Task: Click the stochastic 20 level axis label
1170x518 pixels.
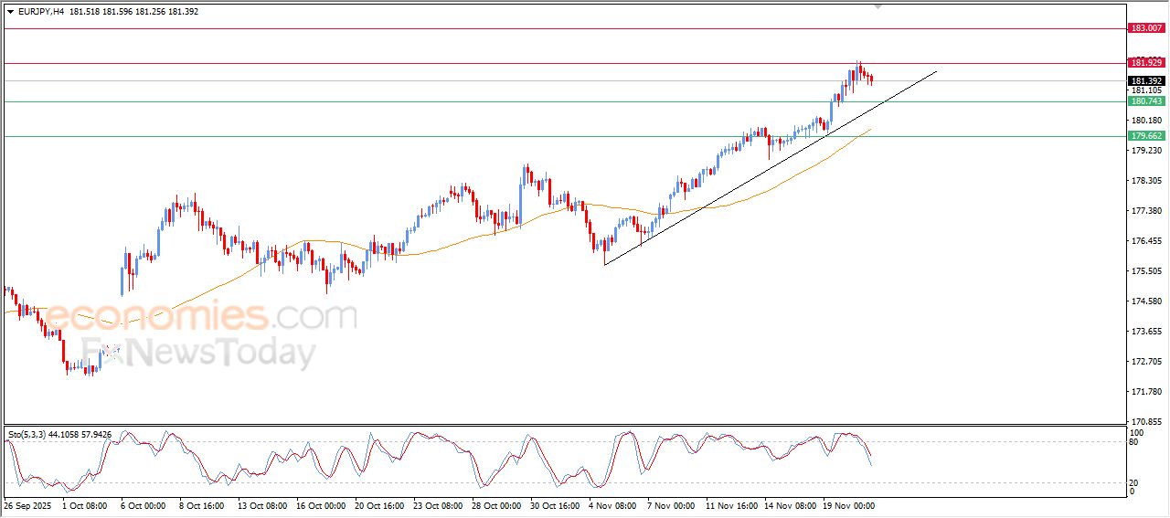Action: tap(1136, 482)
